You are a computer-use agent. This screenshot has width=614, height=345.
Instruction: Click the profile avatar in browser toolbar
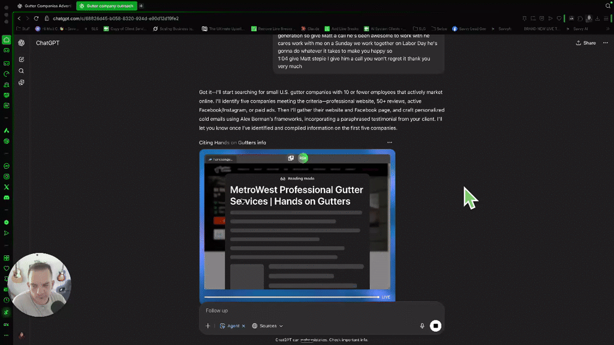589,19
